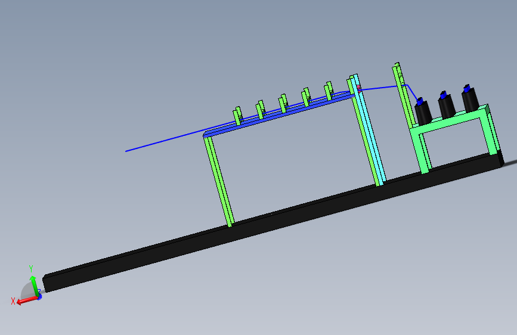The width and height of the screenshot is (517, 335).
Task: Click the red X axis arrow on triad
Action: pos(26,300)
